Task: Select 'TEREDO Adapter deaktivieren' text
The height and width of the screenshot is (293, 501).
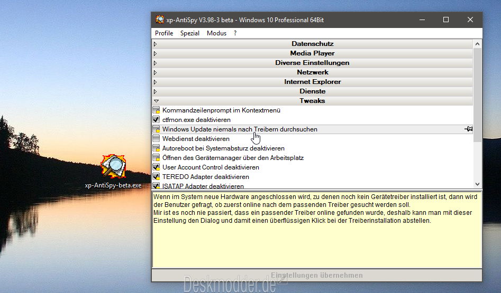Action: coord(205,177)
